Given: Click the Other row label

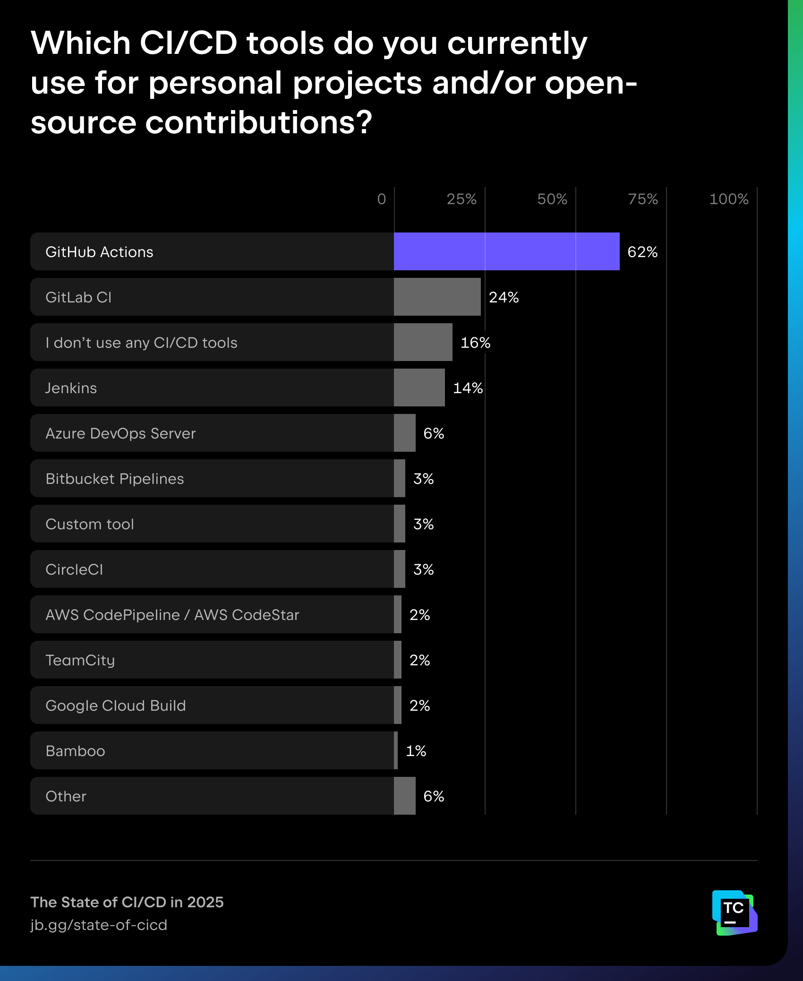Looking at the screenshot, I should 66,796.
